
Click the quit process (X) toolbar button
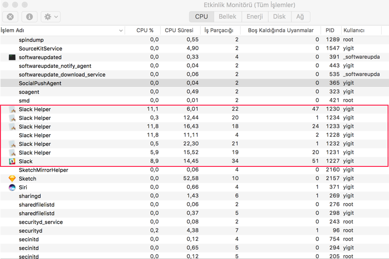(10, 17)
